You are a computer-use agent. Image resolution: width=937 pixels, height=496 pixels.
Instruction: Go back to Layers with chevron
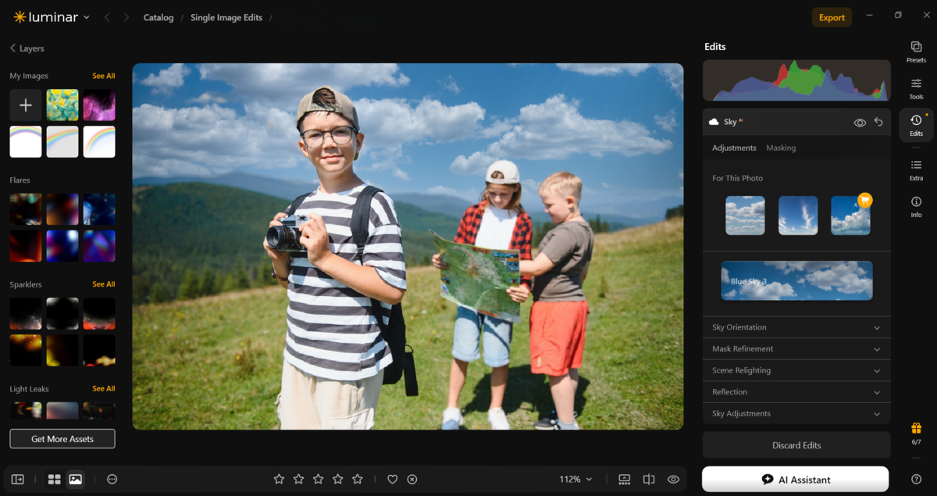click(x=12, y=48)
